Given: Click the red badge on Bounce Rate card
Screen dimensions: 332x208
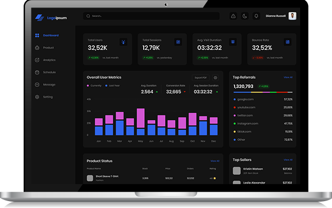Looking at the screenshot, I should point(258,58).
